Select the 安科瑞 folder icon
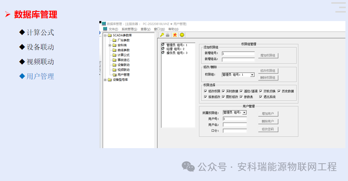 click(x=114, y=45)
